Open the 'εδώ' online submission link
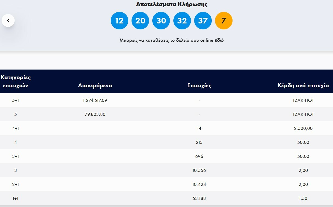Viewport: 333px width, 207px height. pyautogui.click(x=219, y=40)
